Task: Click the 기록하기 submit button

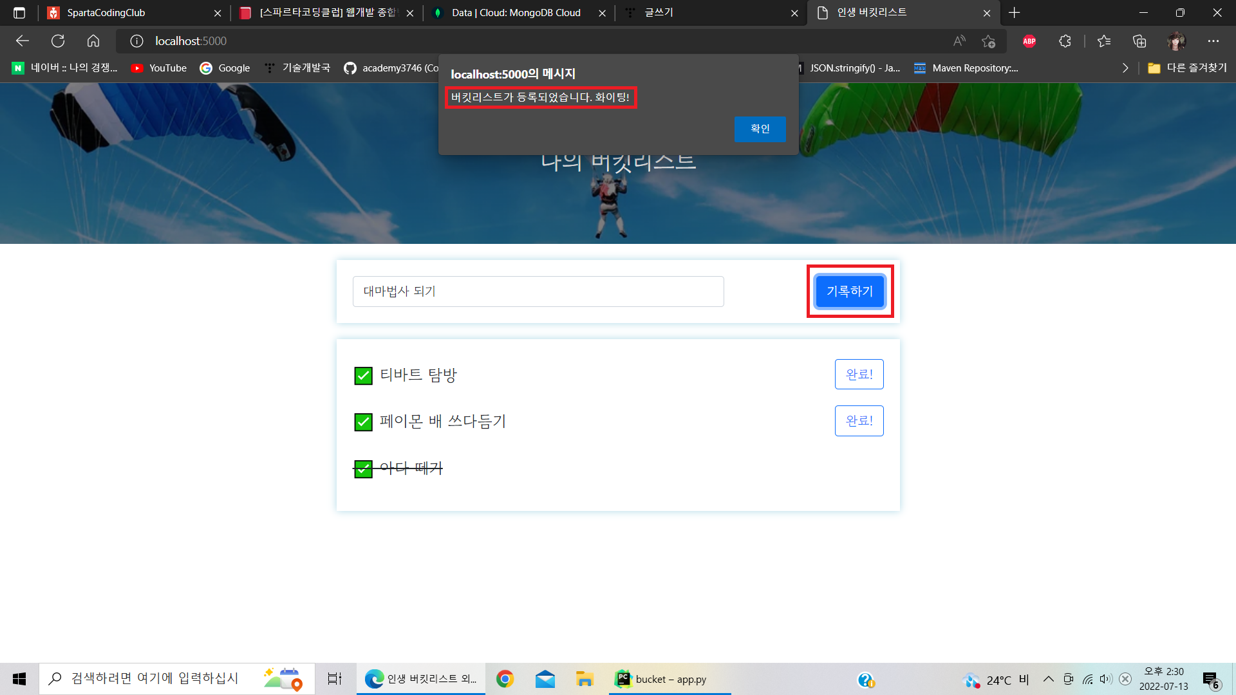Action: (x=850, y=292)
